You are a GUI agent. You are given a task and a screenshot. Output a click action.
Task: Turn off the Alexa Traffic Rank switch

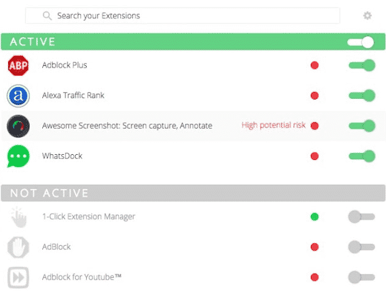tap(362, 96)
